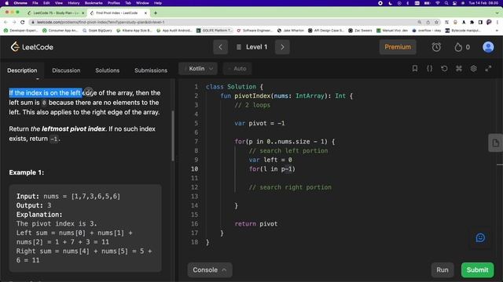Open the Kotlin language dropdown
This screenshot has height=282, width=503.
tap(198, 68)
